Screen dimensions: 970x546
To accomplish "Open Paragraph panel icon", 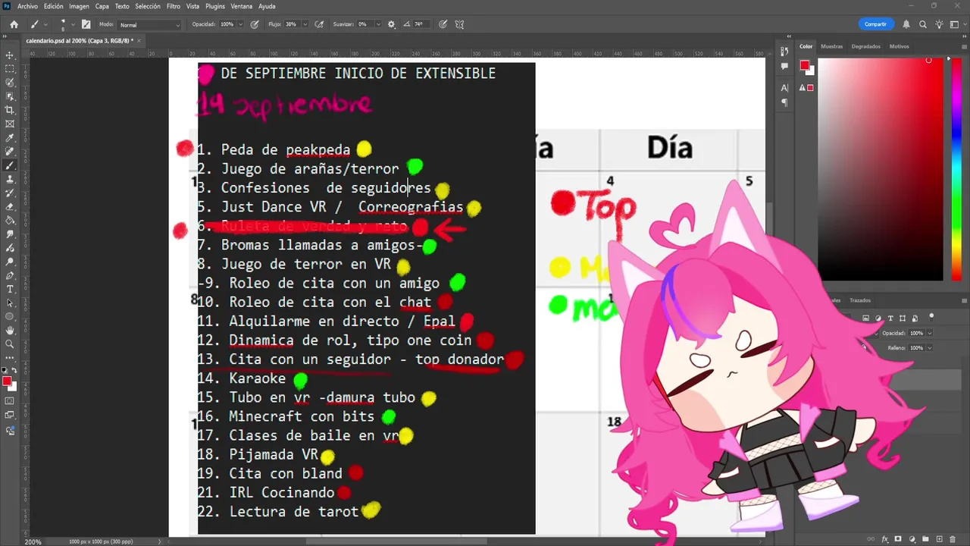I will point(784,102).
